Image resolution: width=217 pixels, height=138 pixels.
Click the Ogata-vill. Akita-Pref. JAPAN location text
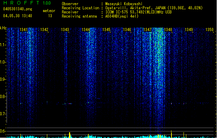pos(154,8)
